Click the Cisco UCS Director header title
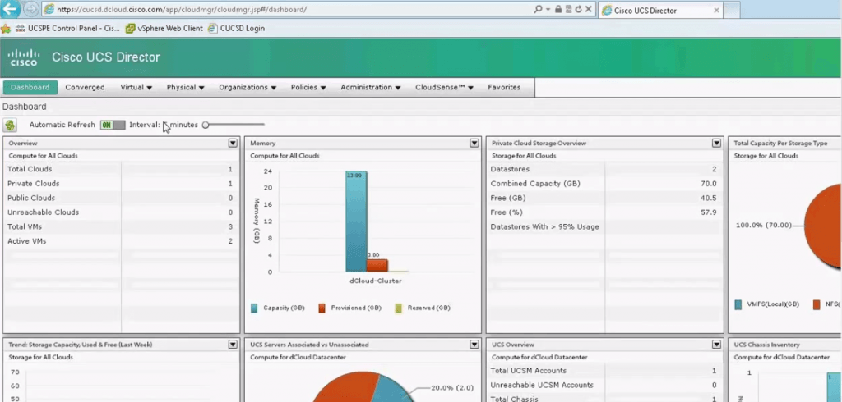This screenshot has height=402, width=842. [106, 57]
